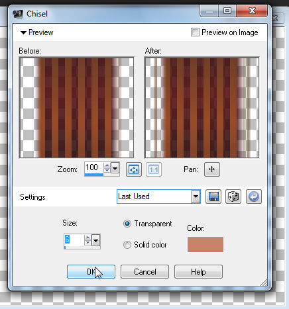289x309 pixels.
Task: Enable the Preview on Image checkbox
Action: [x=195, y=32]
